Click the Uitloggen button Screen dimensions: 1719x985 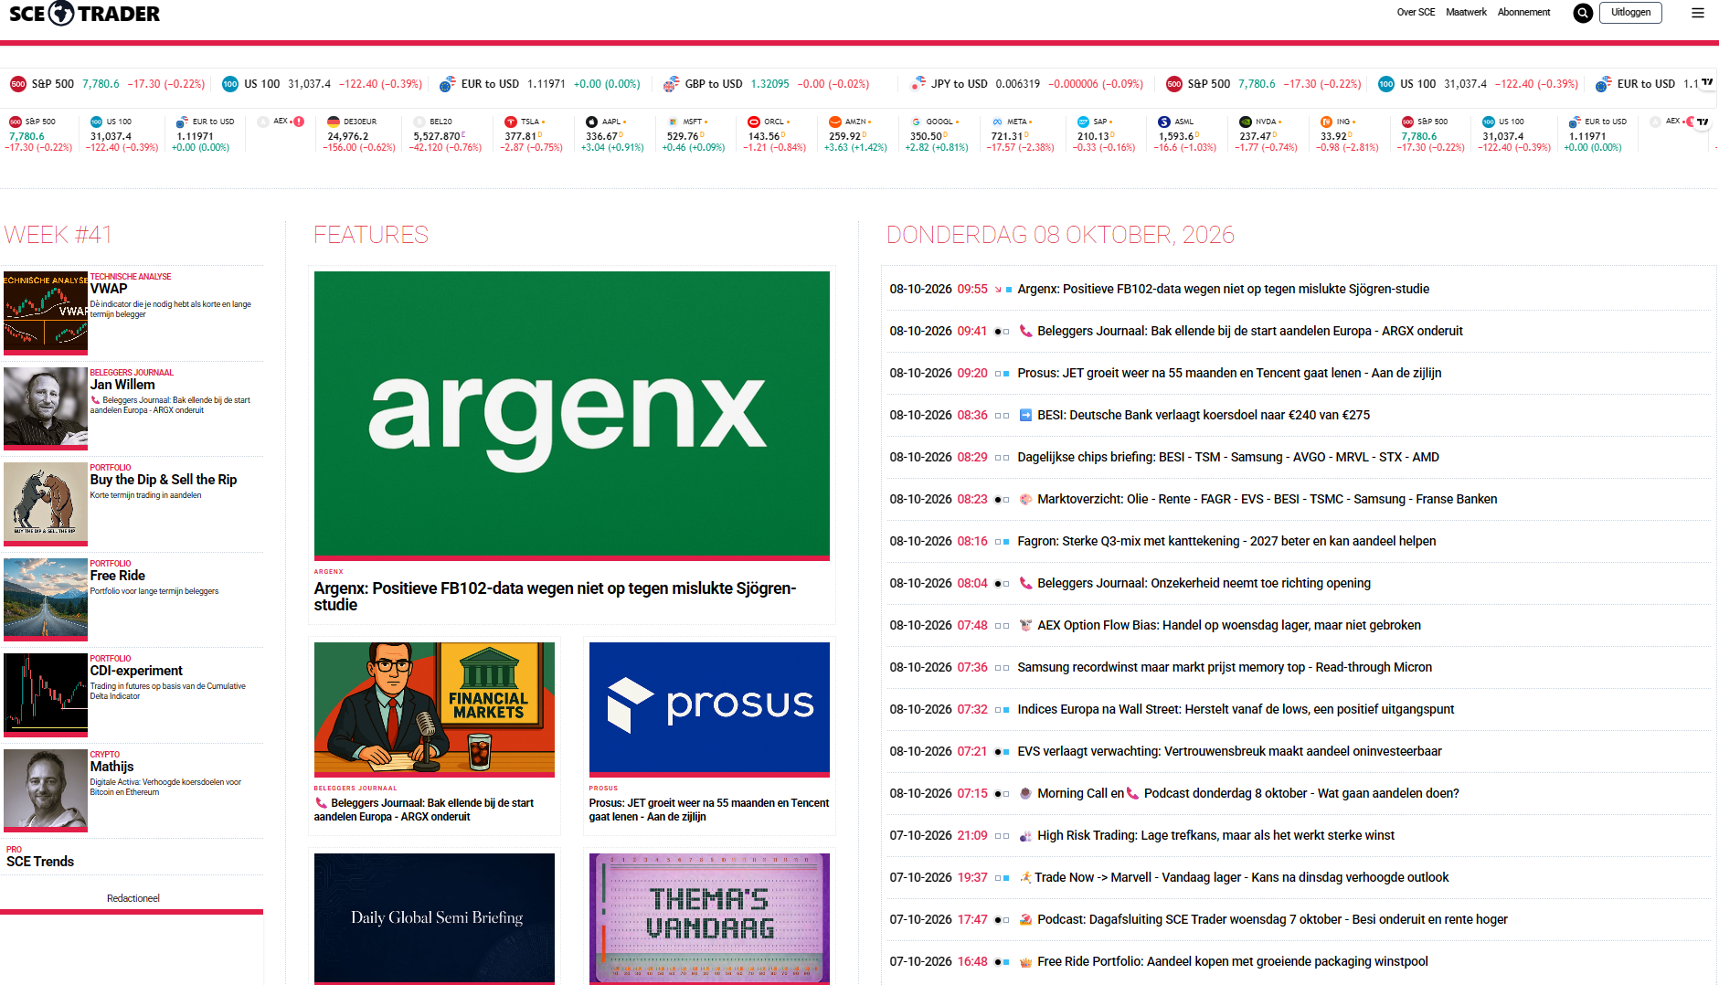click(x=1630, y=13)
